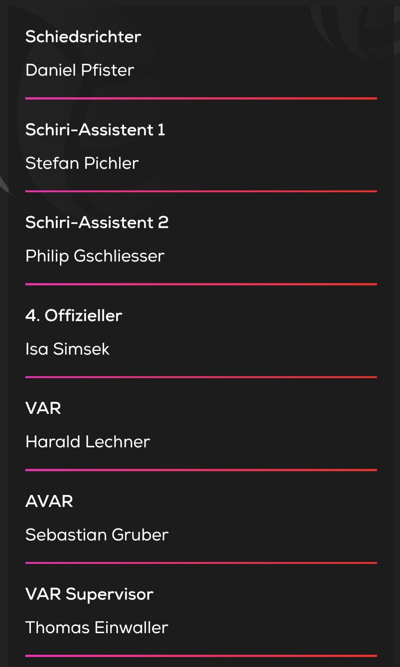Open Harald Lechner's name entry
Screen dimensions: 400x667
[x=87, y=442]
